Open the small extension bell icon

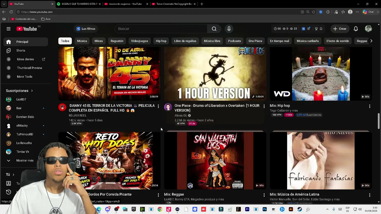[x=321, y=29]
